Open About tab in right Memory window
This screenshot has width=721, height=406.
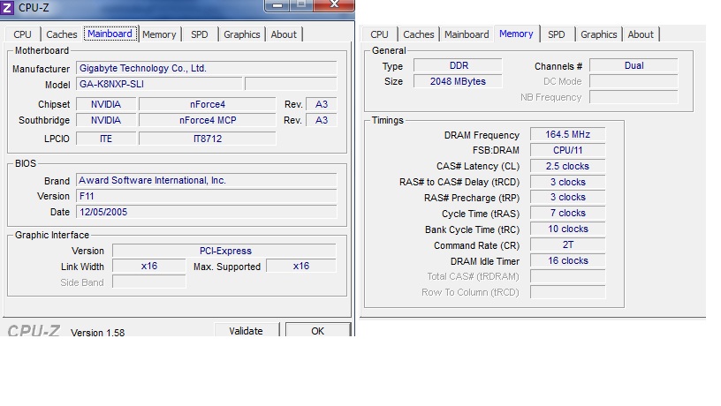click(x=641, y=34)
